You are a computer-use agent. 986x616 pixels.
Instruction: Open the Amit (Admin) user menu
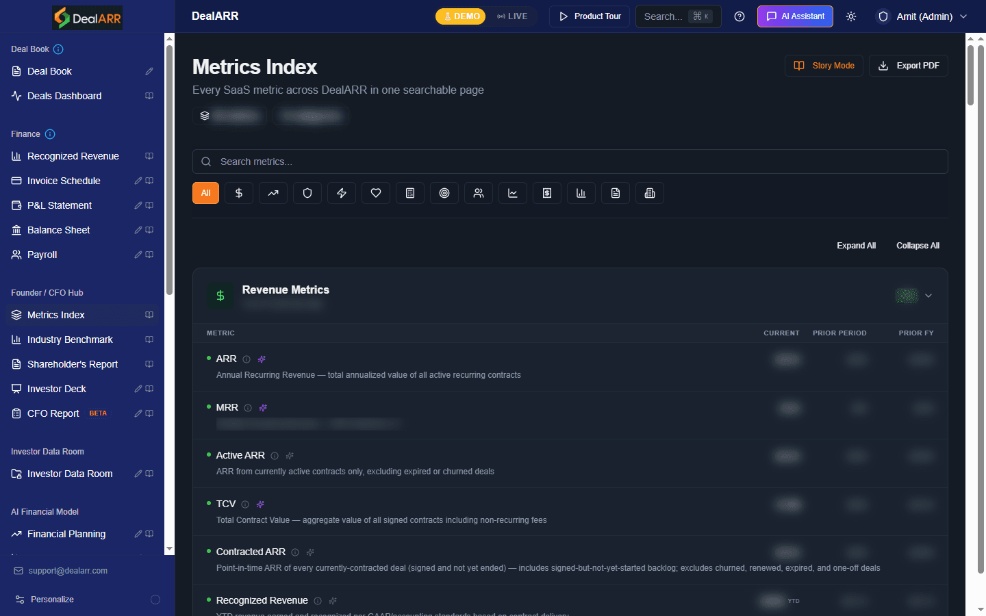(923, 16)
